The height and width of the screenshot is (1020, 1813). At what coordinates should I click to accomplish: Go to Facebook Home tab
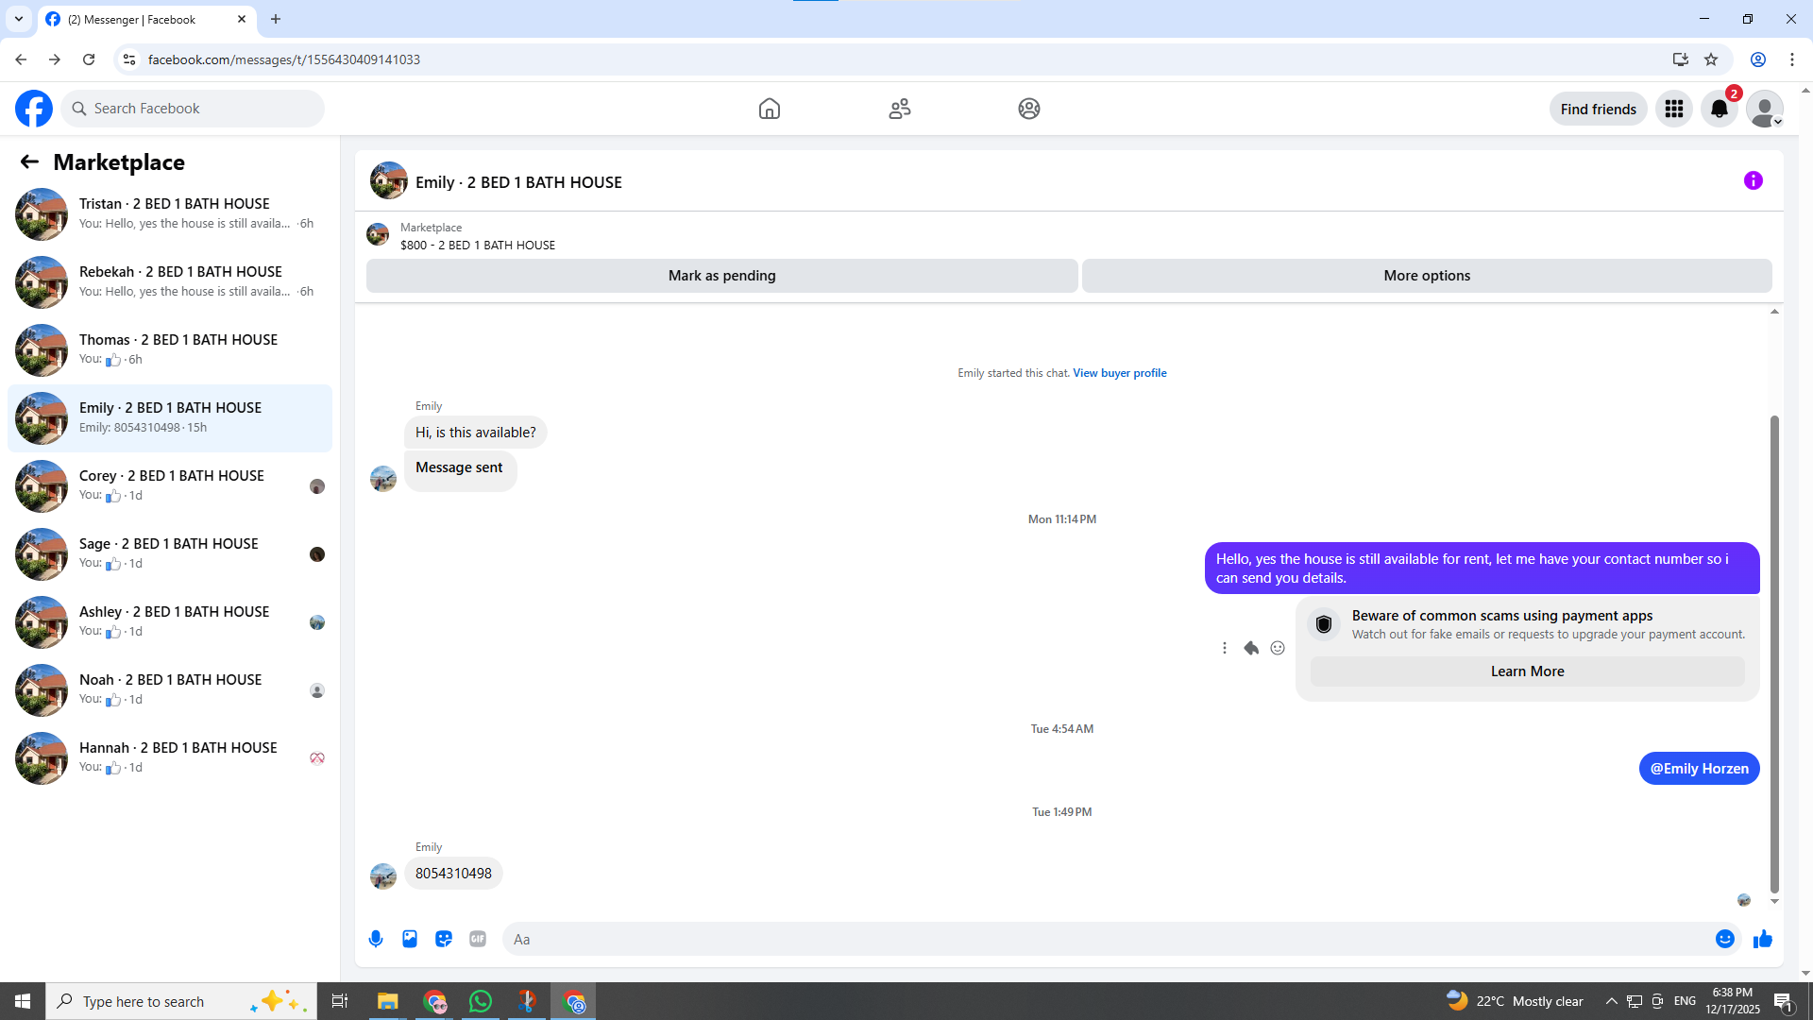click(769, 109)
